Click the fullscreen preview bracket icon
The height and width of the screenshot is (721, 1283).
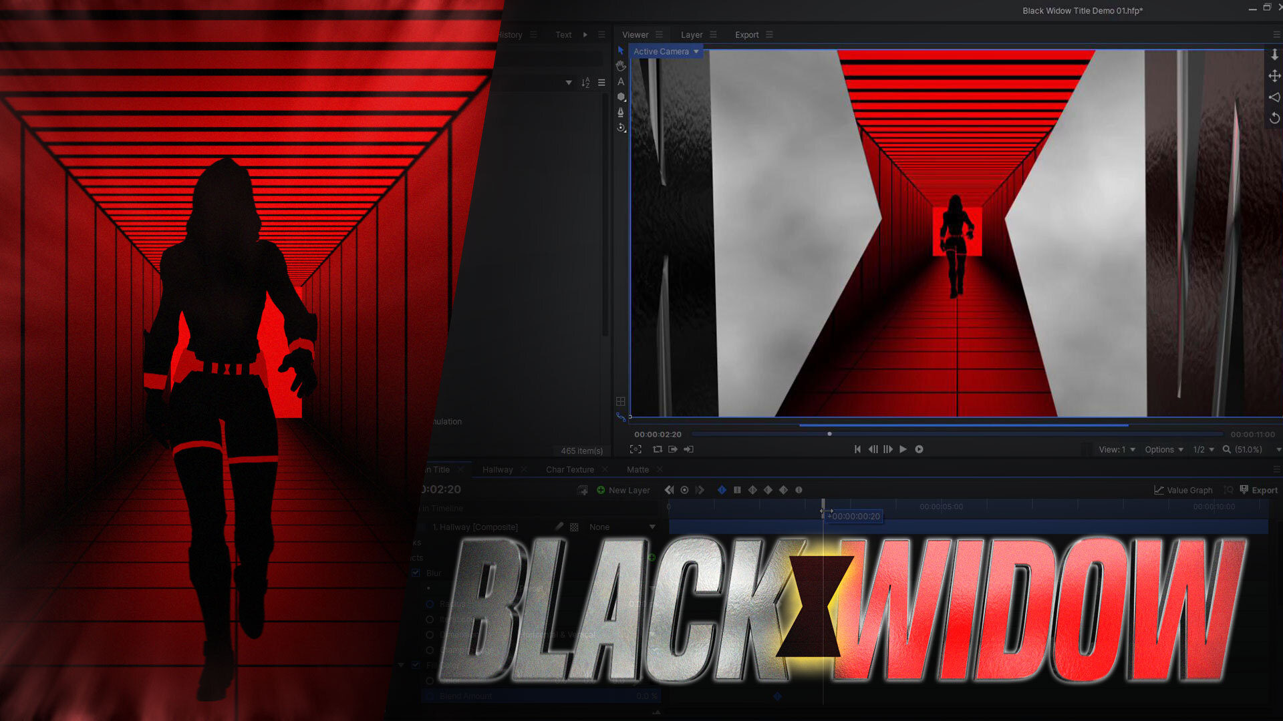[635, 449]
